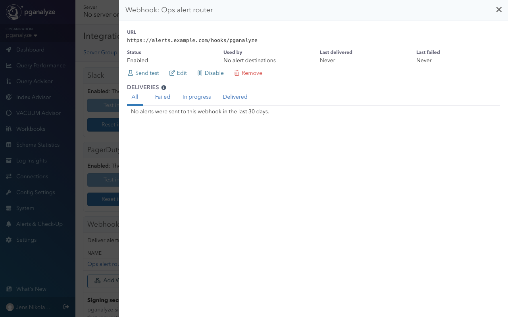Open the organization pganalyze dropdown
Viewport: 508px width, 317px height.
(x=22, y=35)
